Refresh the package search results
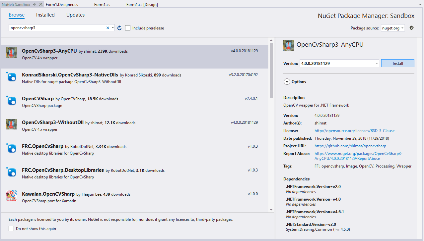This screenshot has height=241, width=424. (x=119, y=28)
